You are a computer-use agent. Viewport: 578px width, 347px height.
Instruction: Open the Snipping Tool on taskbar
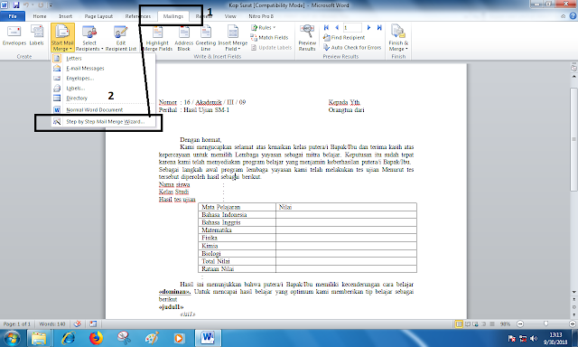[124, 338]
